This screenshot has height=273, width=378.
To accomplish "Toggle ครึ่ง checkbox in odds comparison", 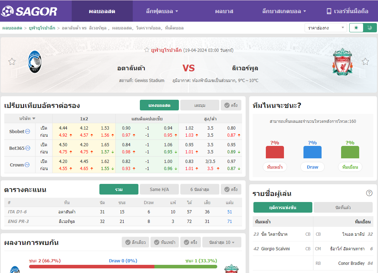I will [x=231, y=105].
